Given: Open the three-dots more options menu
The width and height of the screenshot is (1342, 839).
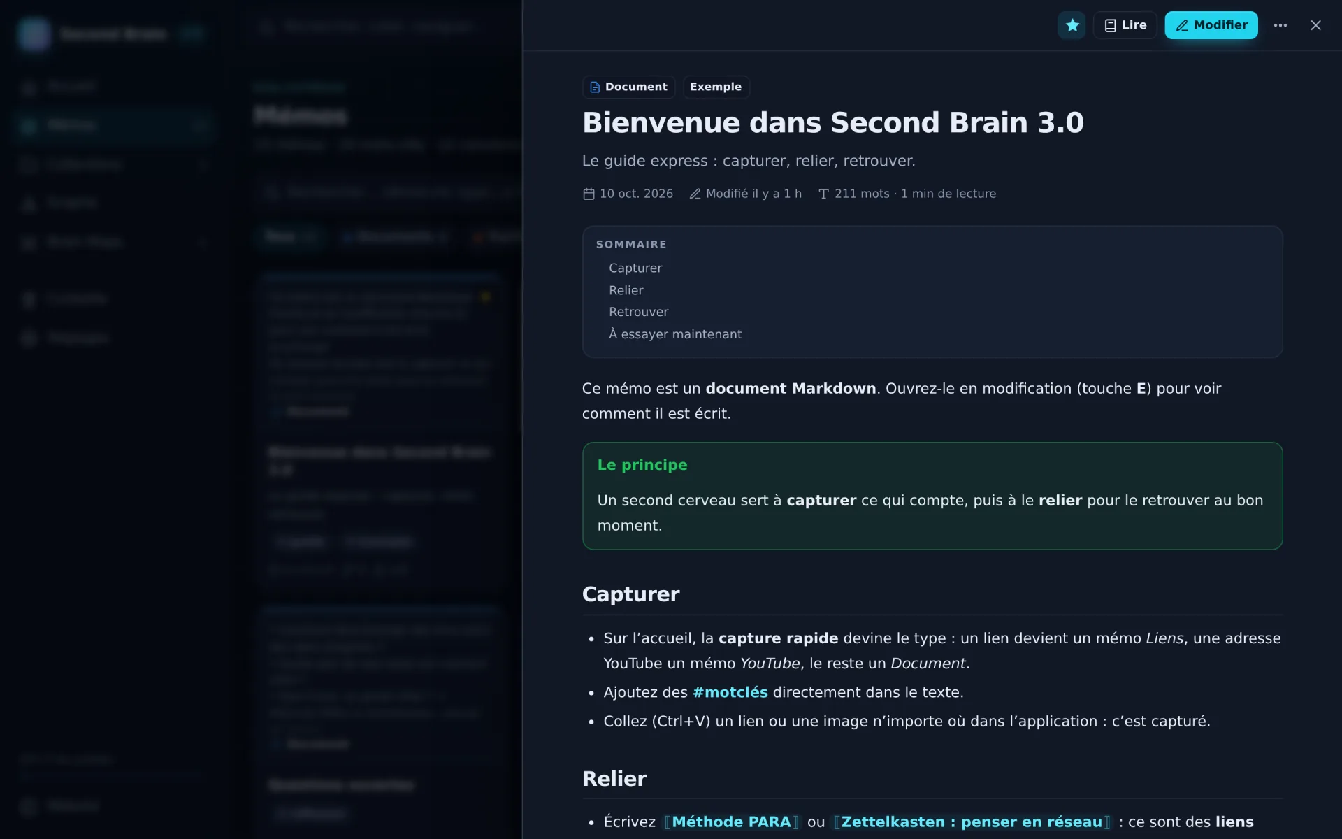Looking at the screenshot, I should [x=1280, y=25].
